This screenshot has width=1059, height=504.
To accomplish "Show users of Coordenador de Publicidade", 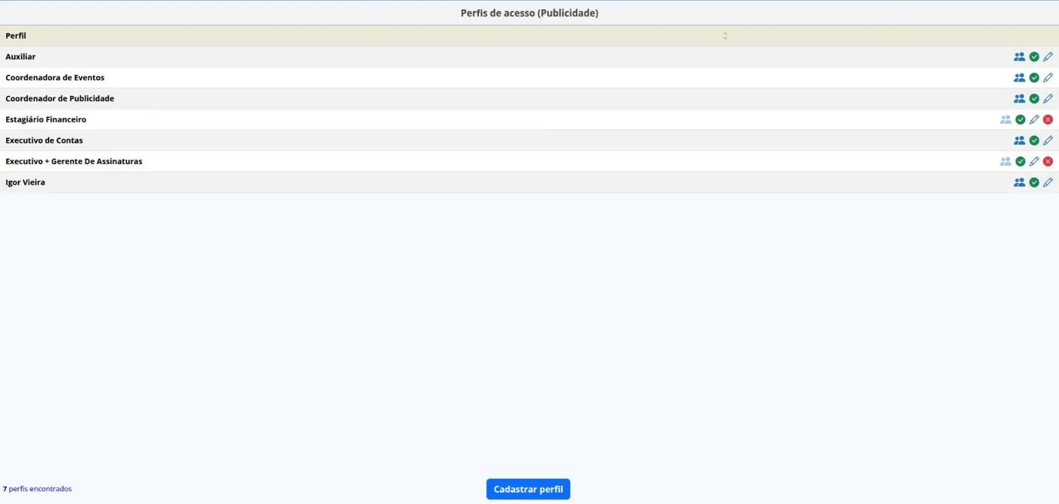I will coord(1020,99).
